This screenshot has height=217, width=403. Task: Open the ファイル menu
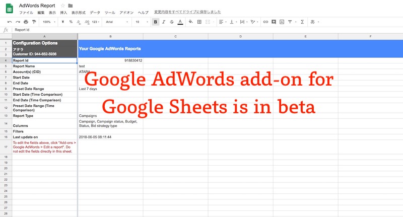[x=26, y=13]
